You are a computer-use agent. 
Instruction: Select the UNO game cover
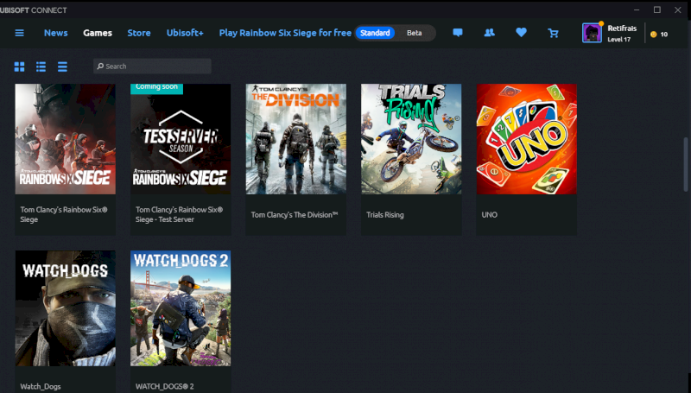click(526, 139)
